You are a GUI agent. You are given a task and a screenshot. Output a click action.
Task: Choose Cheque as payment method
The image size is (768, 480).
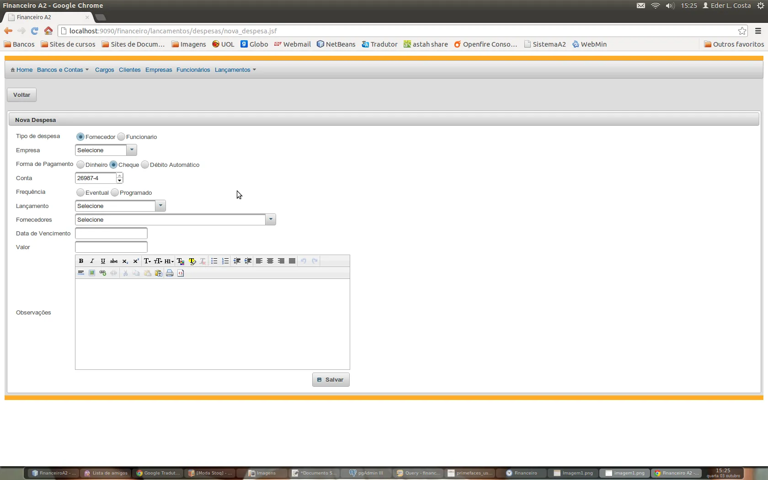point(113,165)
